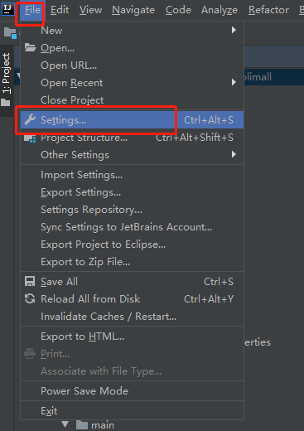Viewport: 304px width, 431px height.
Task: Open the Navigate menu
Action: point(133,10)
